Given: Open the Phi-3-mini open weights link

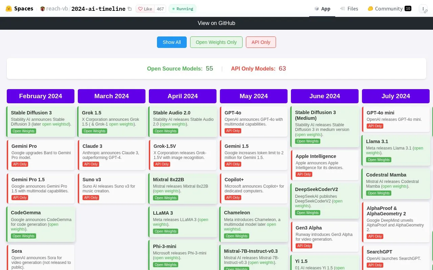Looking at the screenshot, I should coord(167,258).
